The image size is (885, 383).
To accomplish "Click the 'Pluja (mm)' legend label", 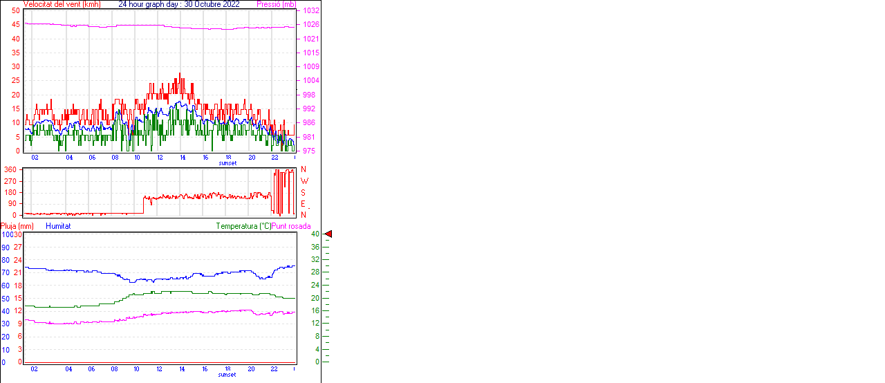I will [x=17, y=226].
